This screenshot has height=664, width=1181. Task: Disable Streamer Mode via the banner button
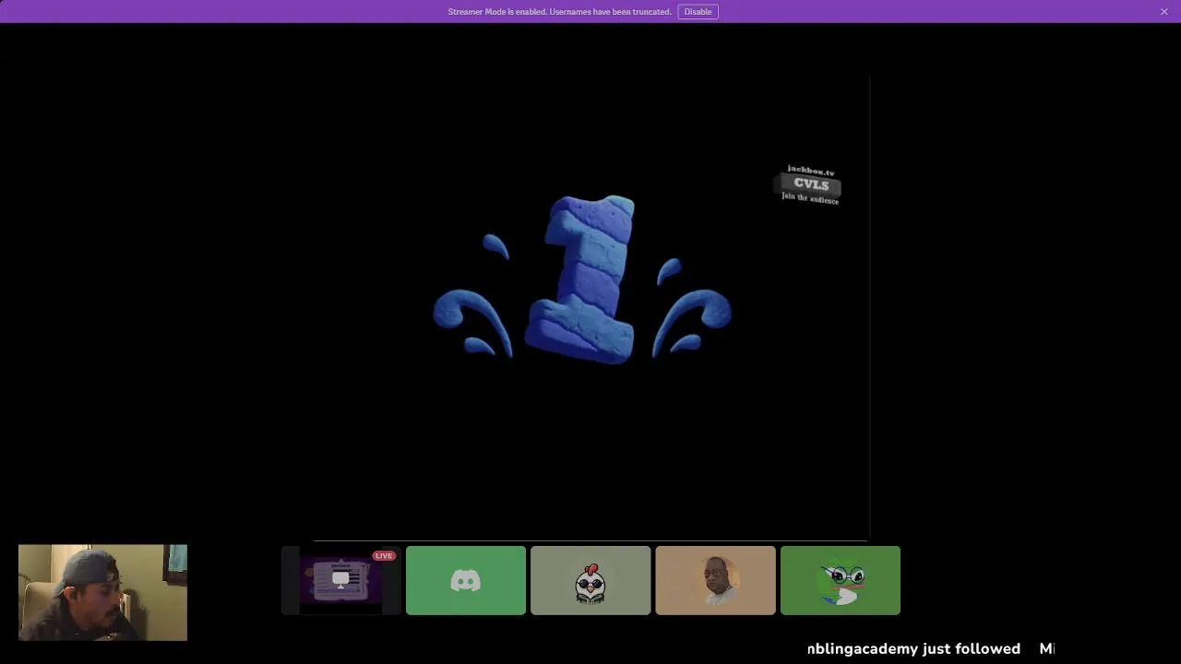[x=698, y=12]
